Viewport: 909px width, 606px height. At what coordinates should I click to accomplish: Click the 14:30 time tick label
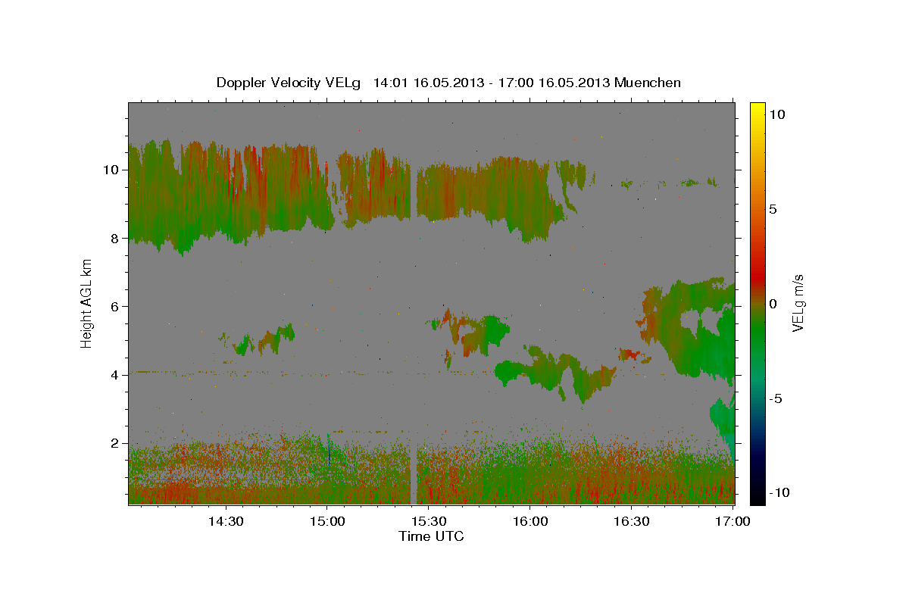[225, 521]
